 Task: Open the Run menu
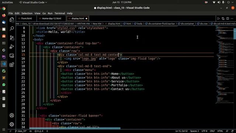tap(50, 13)
